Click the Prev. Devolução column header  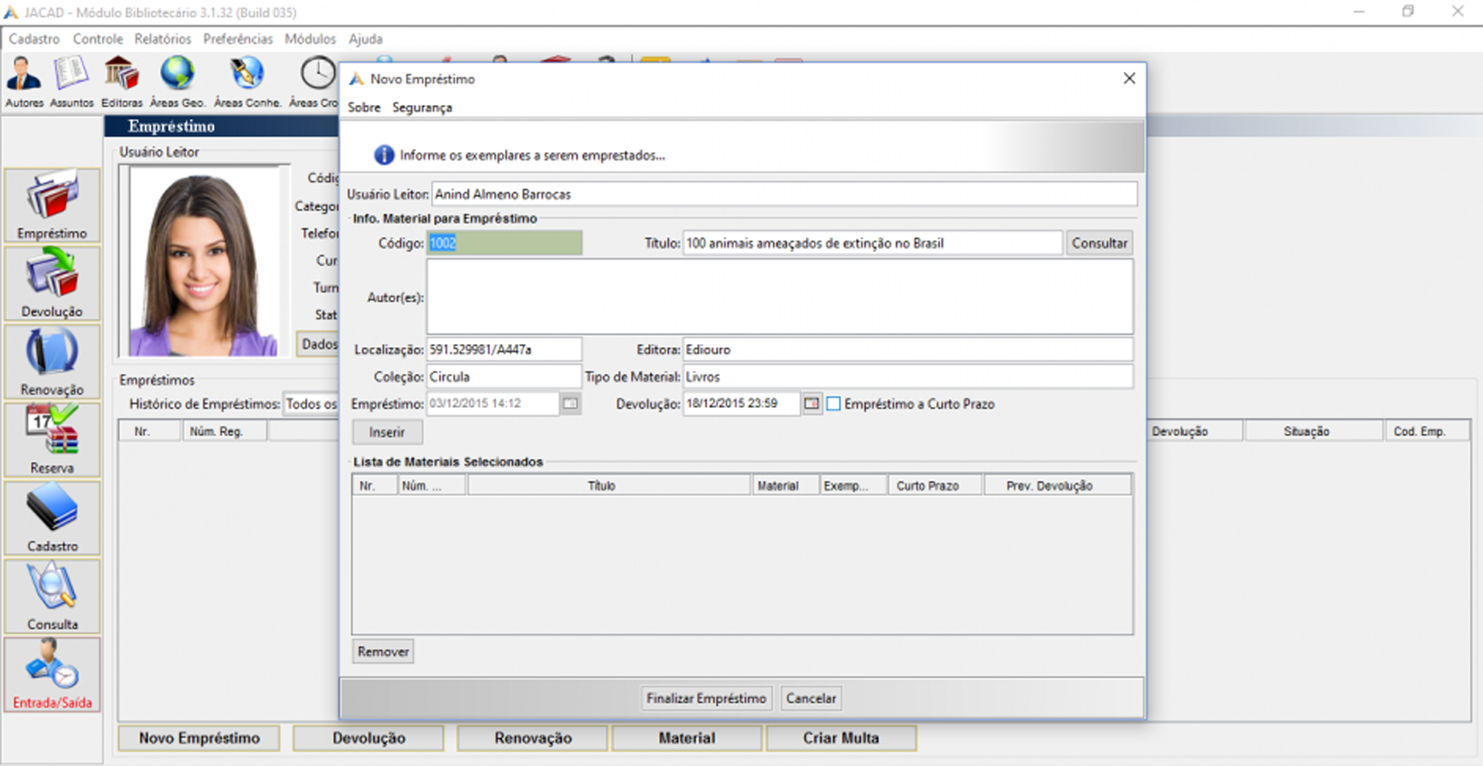(1057, 486)
